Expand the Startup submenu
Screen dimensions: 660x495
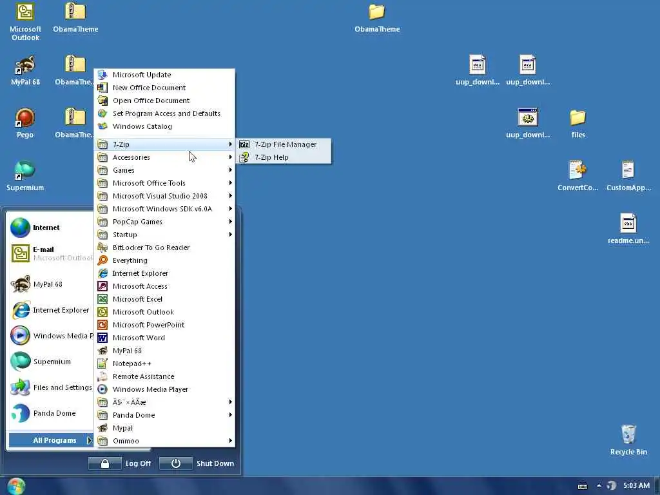(164, 235)
